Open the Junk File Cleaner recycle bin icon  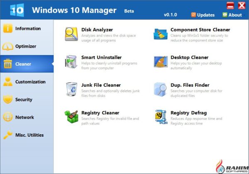tap(72, 89)
